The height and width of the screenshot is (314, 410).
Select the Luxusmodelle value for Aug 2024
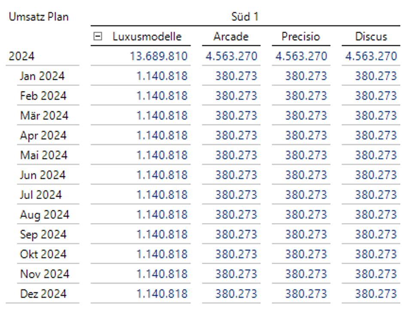(162, 214)
